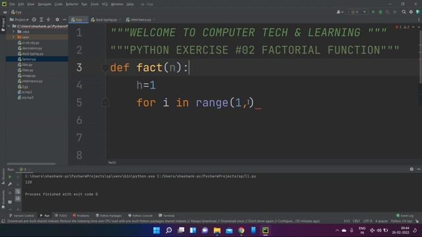Click Collapse All icon in Project panel
This screenshot has width=422, height=237.
[48, 20]
